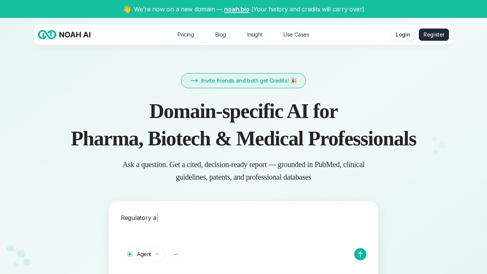Click the NOAH AI brand name text

(x=75, y=35)
